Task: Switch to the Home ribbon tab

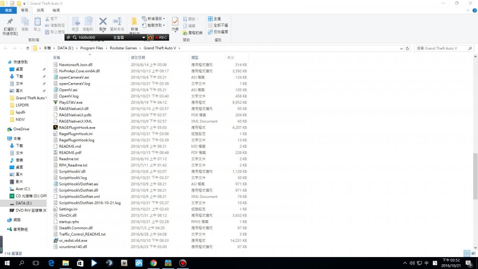Action: tap(24, 11)
